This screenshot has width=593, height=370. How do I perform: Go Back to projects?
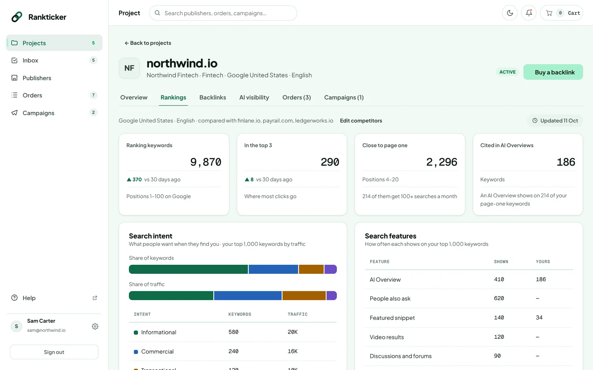pyautogui.click(x=148, y=43)
